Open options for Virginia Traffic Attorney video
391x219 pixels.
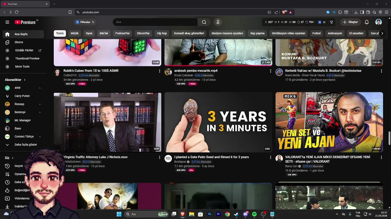click(159, 157)
